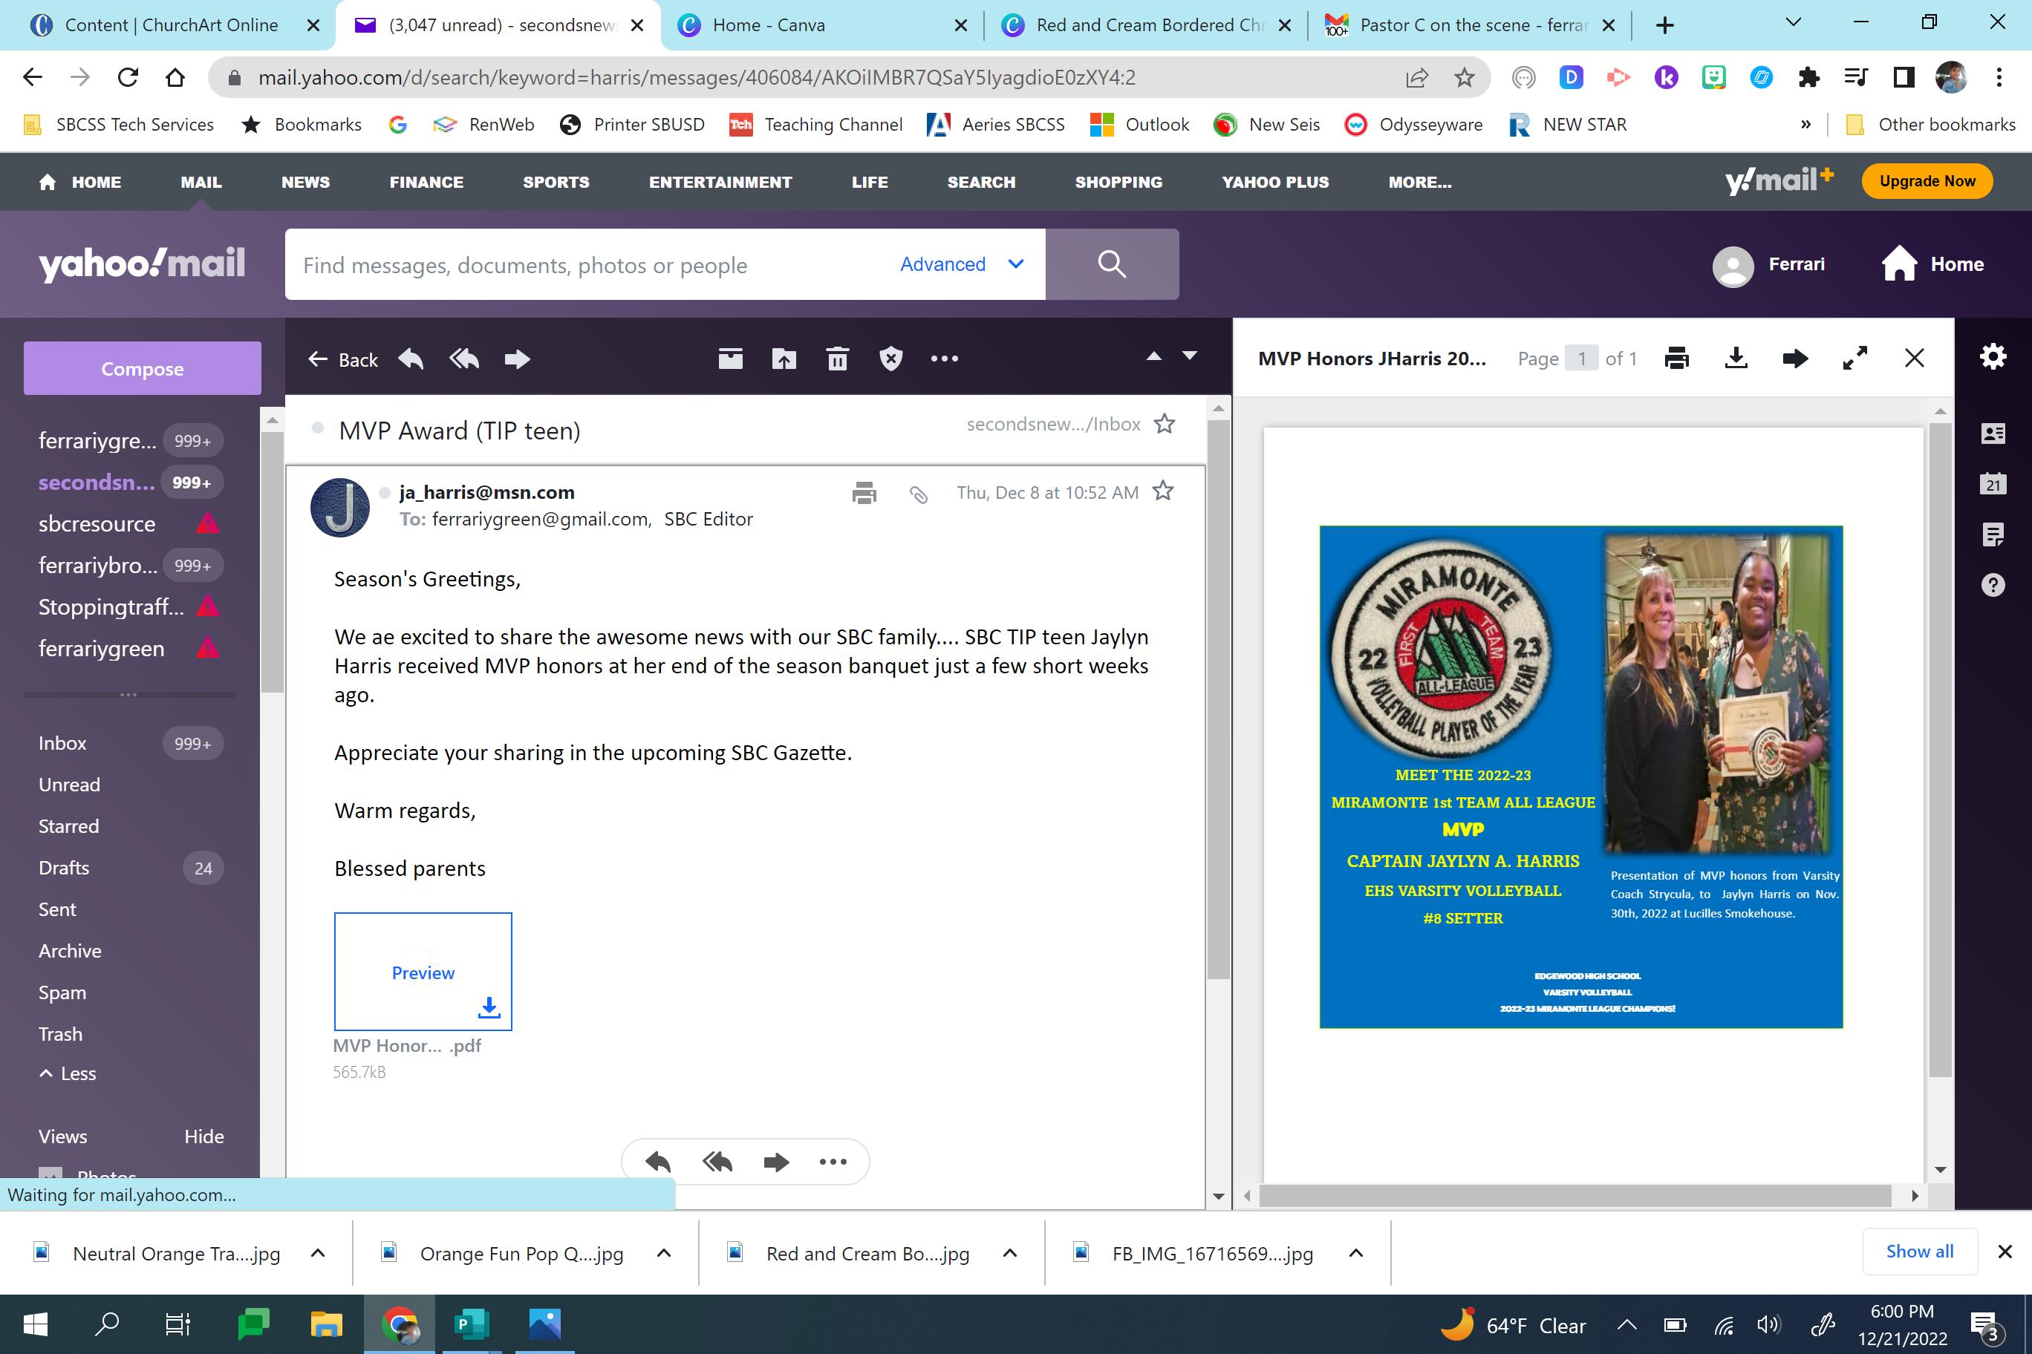Delete the email using the trash icon
The height and width of the screenshot is (1354, 2032).
tap(837, 359)
